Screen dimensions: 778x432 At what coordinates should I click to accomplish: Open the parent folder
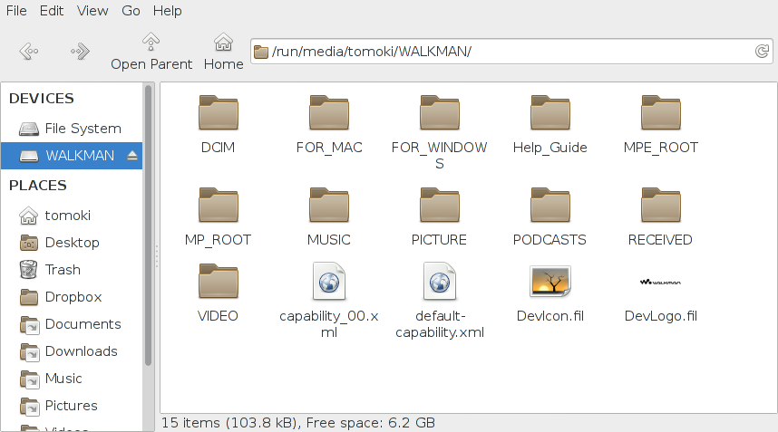[x=151, y=52]
